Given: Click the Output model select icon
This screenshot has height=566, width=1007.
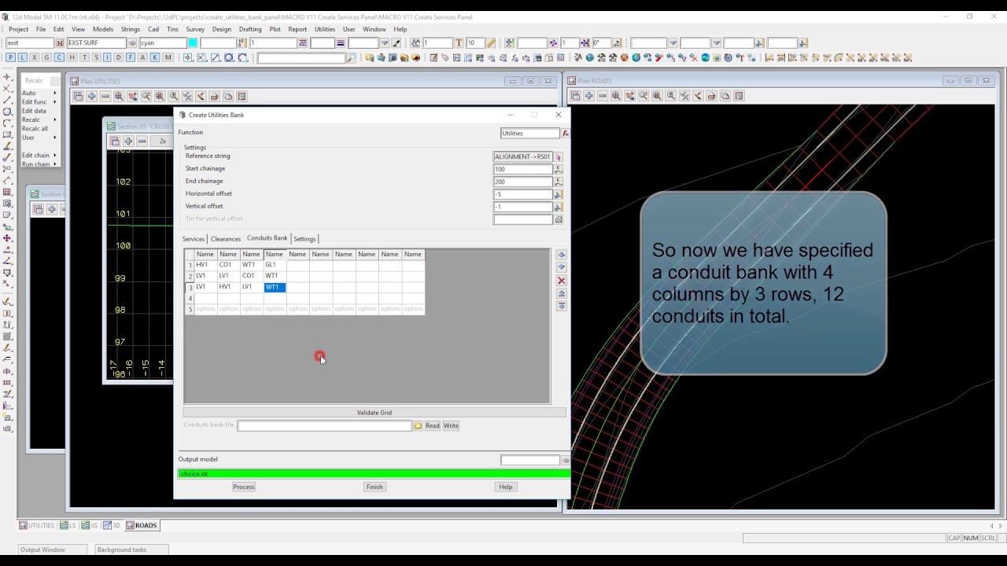Looking at the screenshot, I should click(x=565, y=461).
